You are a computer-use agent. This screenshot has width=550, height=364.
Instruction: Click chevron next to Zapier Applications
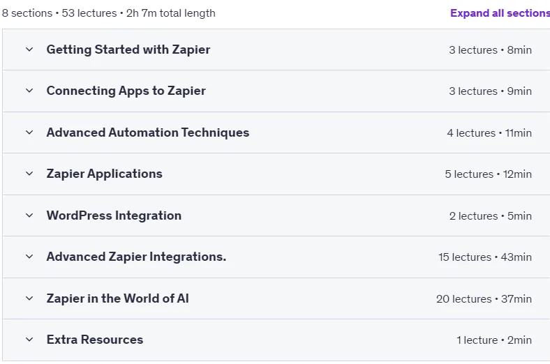29,174
